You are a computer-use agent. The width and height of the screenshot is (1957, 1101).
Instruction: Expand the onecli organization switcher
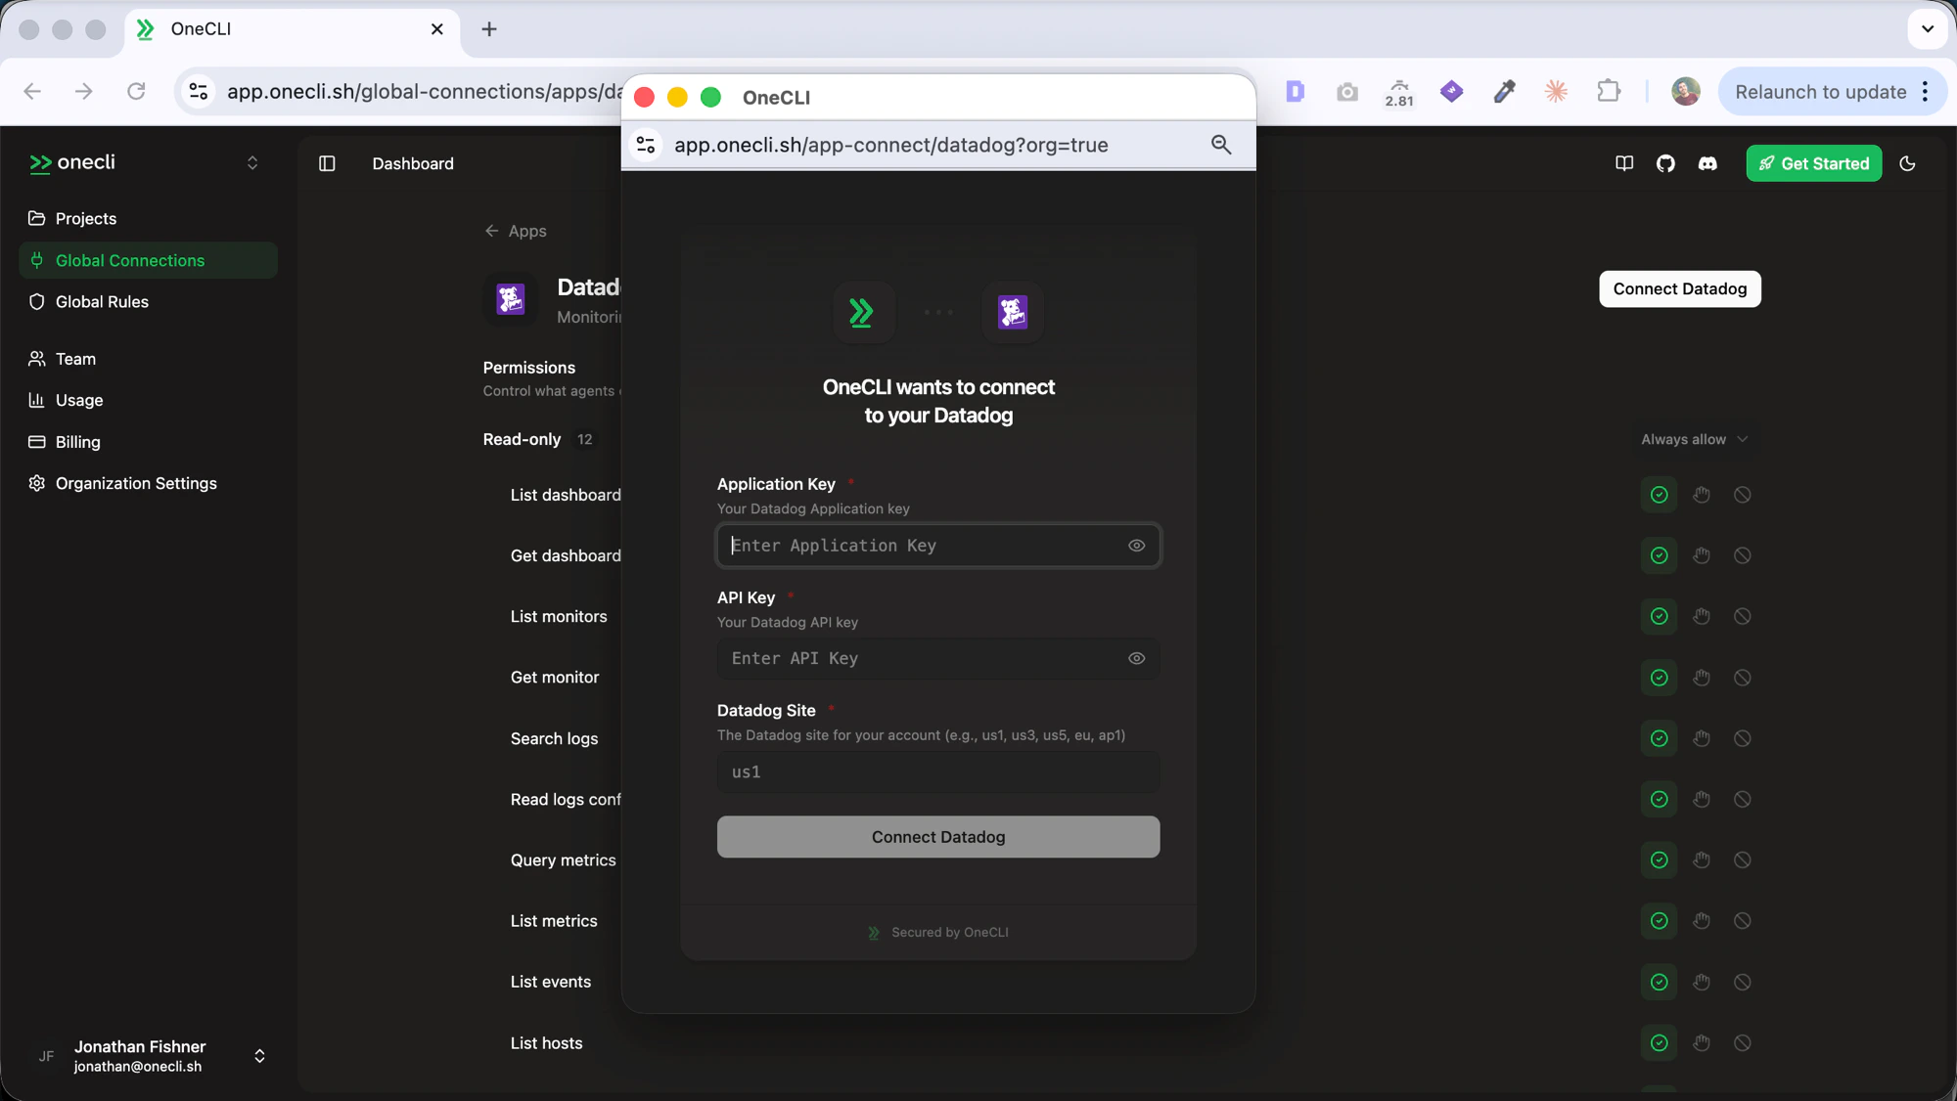click(x=252, y=163)
